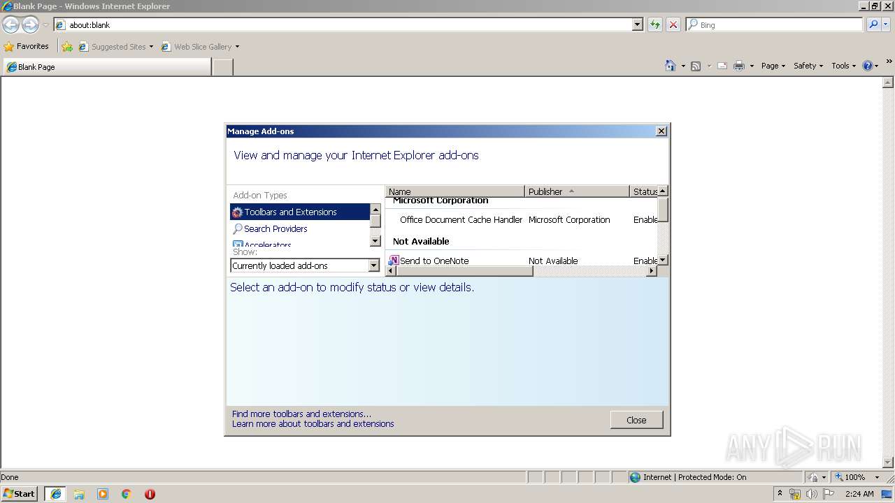Open the address bar dropdown arrow

[x=637, y=24]
